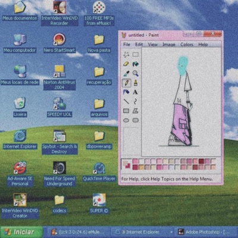
Task: Select the Need For Speed Underground shortcut
Action: point(59,174)
